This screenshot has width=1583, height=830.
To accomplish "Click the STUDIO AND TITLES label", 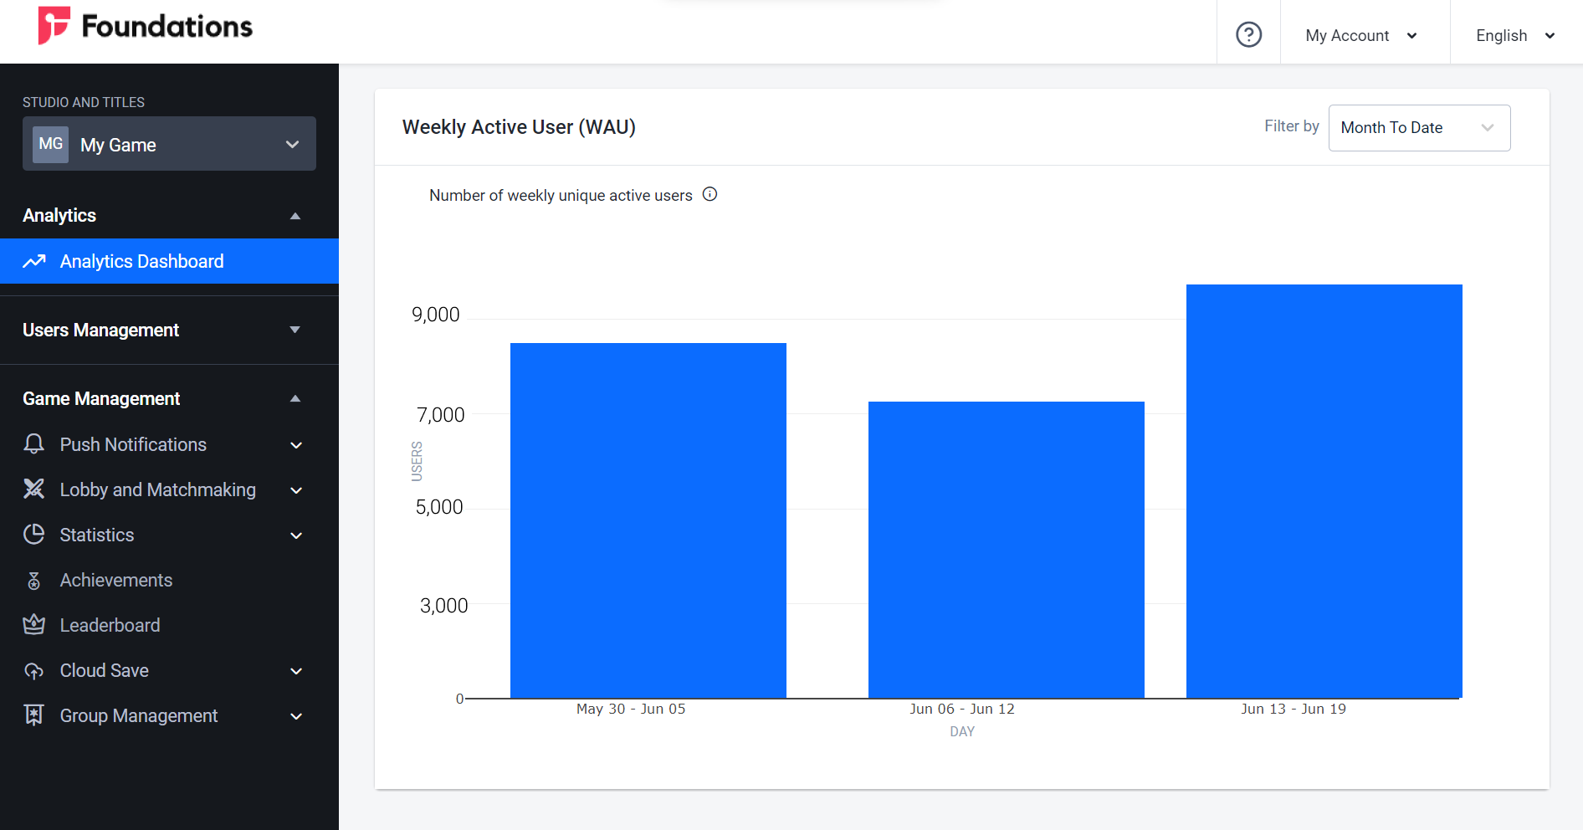I will [84, 102].
